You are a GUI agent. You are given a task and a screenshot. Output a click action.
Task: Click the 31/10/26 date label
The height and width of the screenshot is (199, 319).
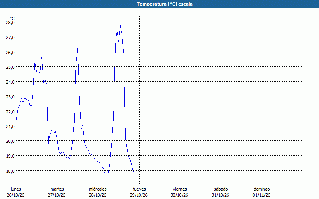[221, 195]
